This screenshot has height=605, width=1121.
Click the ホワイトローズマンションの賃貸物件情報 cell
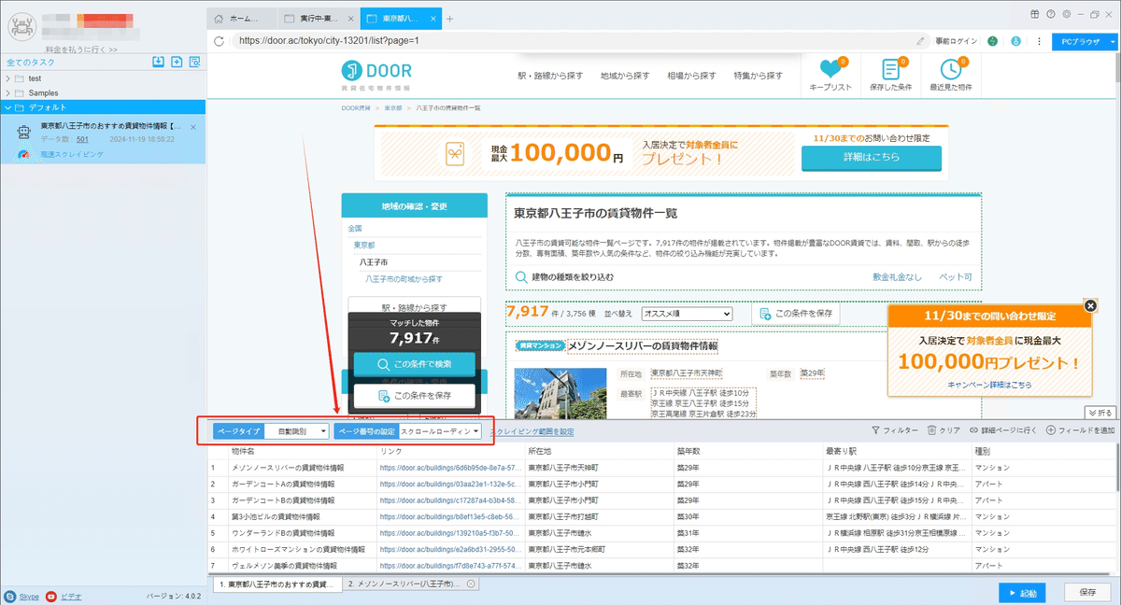302,550
